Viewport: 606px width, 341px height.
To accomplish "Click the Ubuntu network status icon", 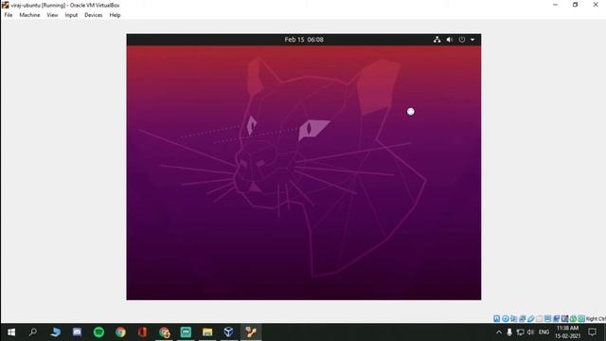I will (437, 40).
